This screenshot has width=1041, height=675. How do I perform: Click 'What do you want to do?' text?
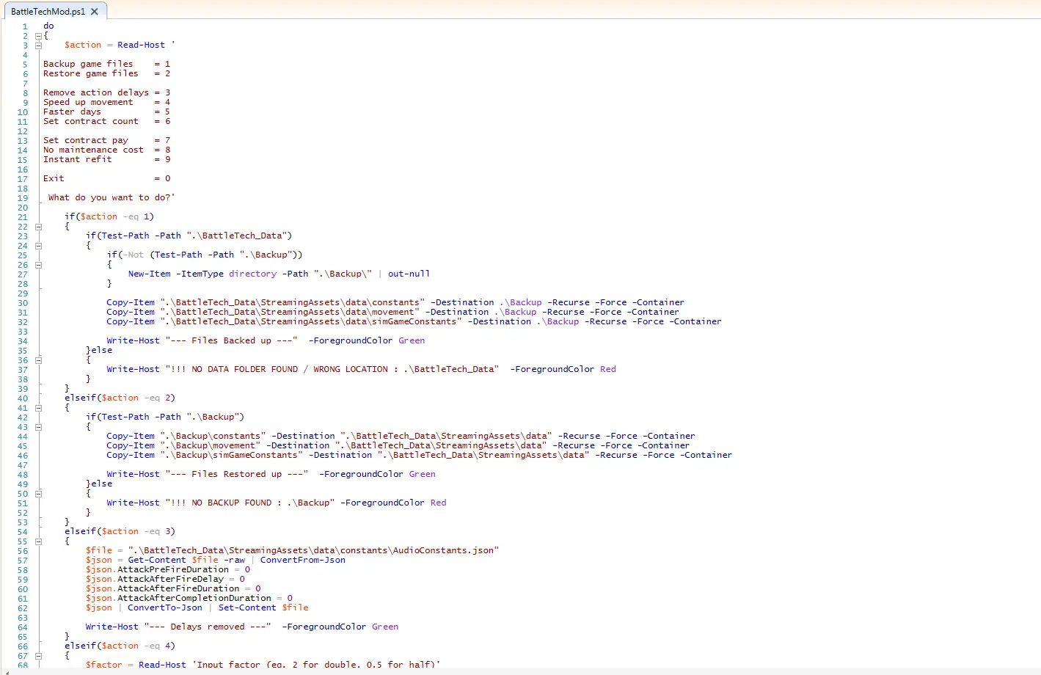(109, 197)
